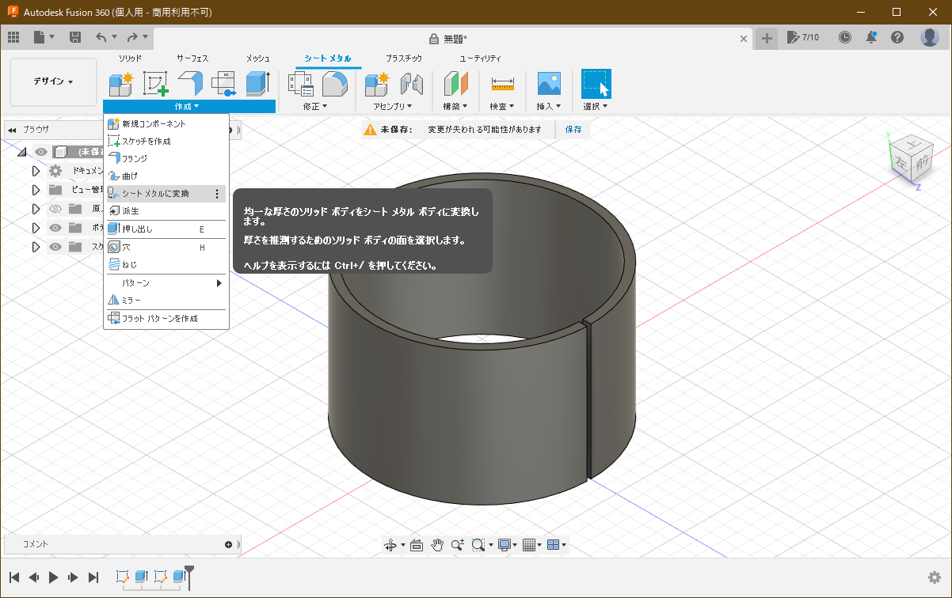Click the Look At icon
The height and width of the screenshot is (598, 952).
click(417, 545)
